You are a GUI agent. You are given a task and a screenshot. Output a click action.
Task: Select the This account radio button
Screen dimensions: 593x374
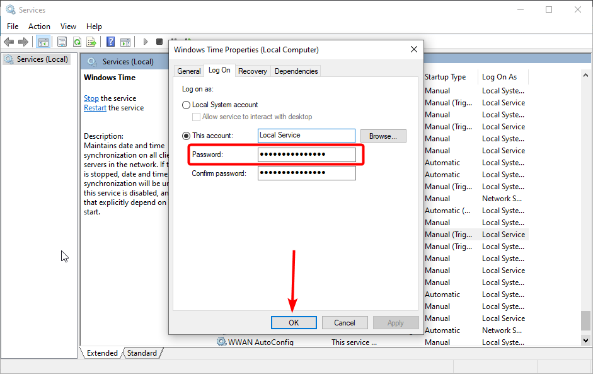click(x=186, y=136)
